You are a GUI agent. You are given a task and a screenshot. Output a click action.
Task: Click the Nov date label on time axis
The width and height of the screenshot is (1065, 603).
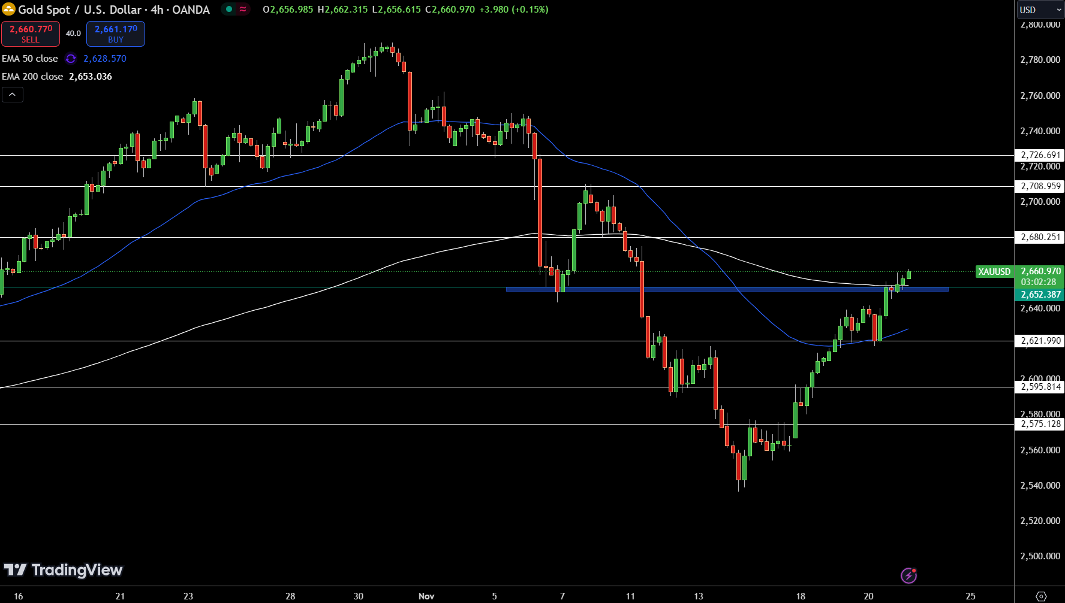[426, 596]
